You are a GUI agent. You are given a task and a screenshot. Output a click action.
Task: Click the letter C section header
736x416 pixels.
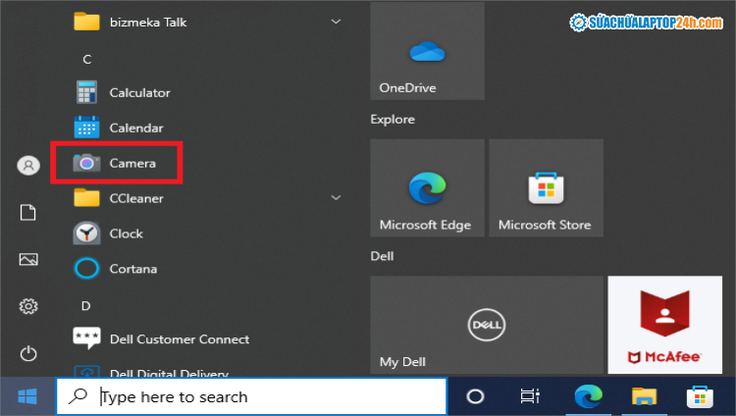click(x=86, y=59)
